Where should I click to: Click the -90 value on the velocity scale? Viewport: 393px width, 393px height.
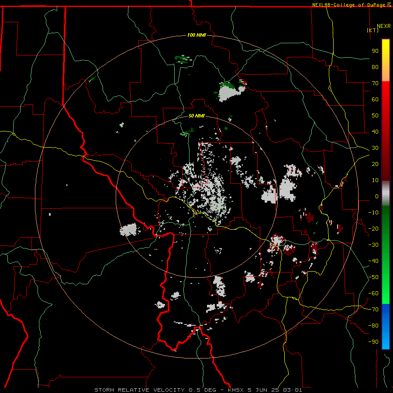[x=373, y=342]
